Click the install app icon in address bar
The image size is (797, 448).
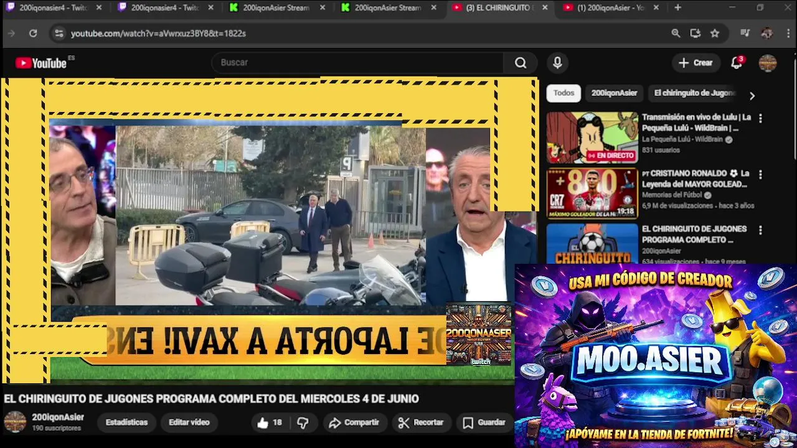pos(696,34)
